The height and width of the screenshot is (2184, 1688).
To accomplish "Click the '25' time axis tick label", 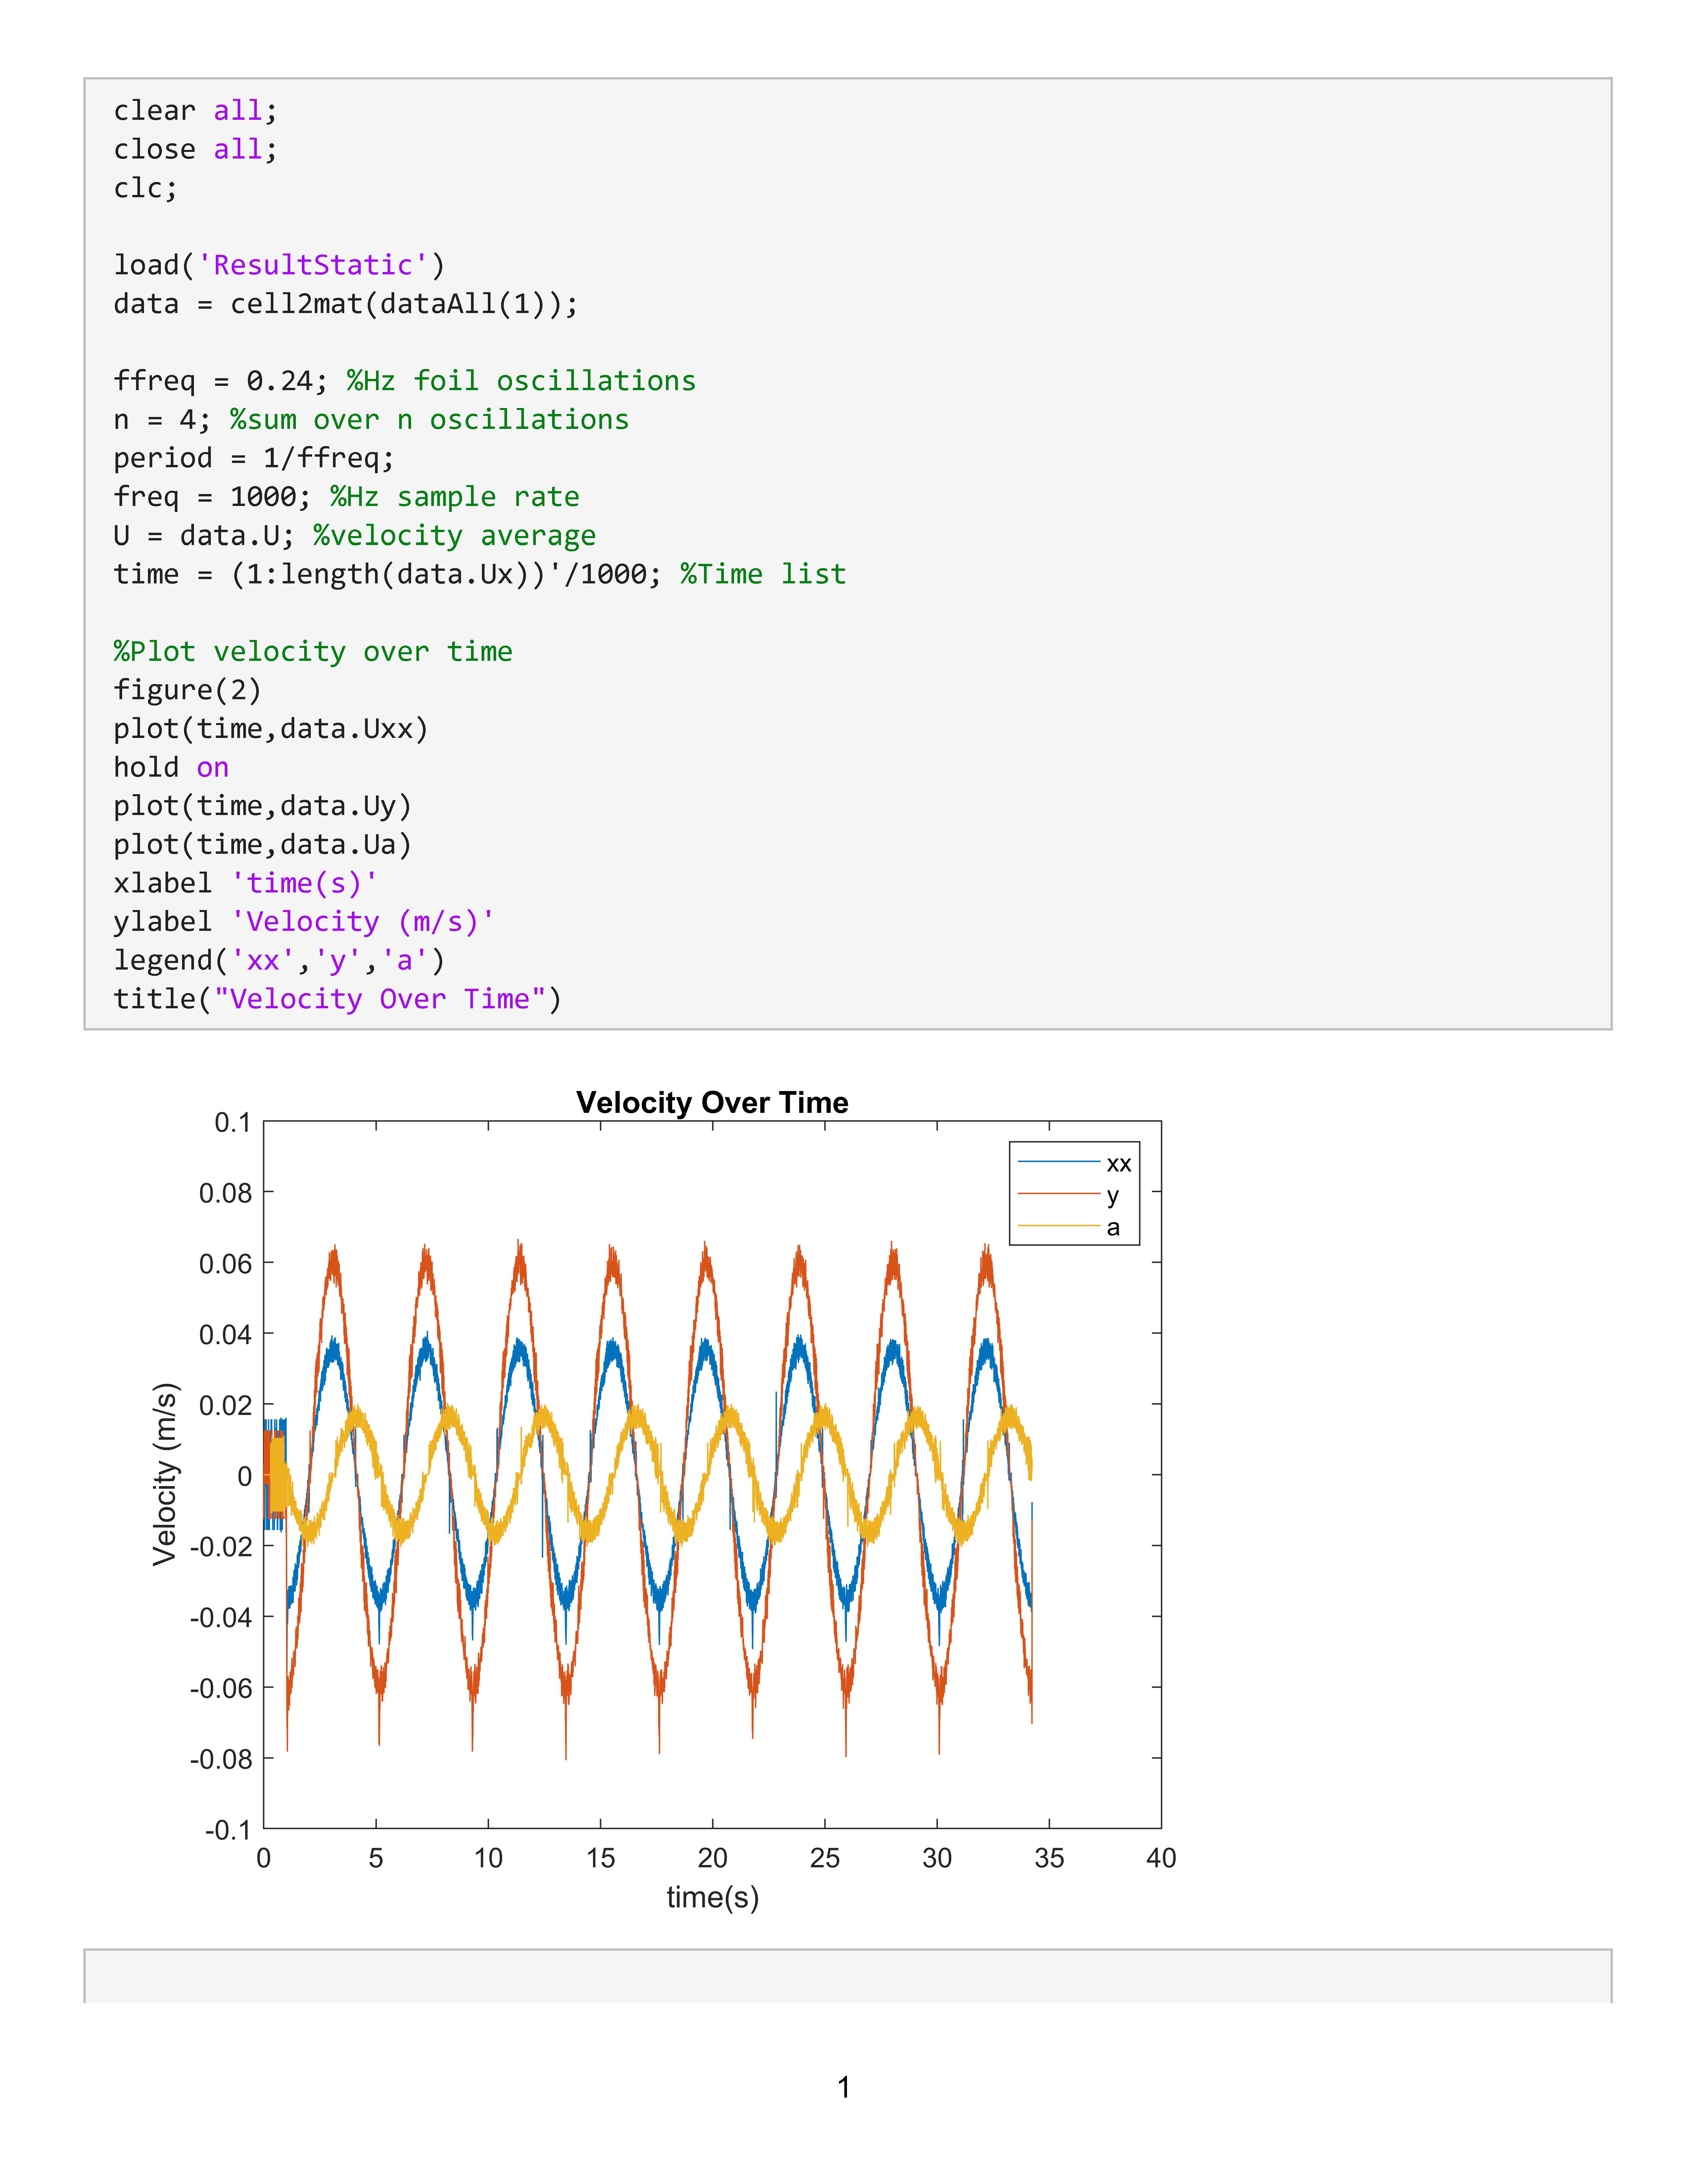I will [x=825, y=1858].
